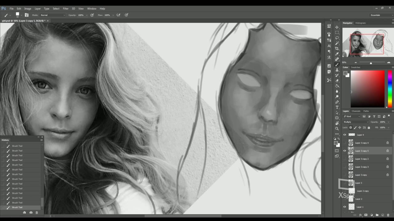
Task: Hide Layer 1 visibility eye
Action: [x=344, y=207]
